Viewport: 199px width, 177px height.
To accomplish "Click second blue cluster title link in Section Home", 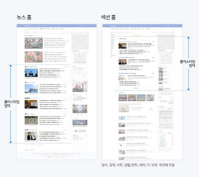I will tap(126, 58).
